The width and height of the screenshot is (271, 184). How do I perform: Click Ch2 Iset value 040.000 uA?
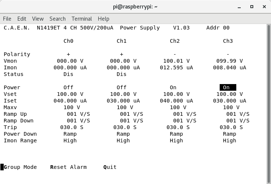coord(176,101)
